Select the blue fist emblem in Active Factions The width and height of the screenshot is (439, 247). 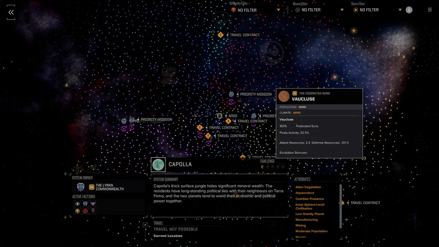coord(85,204)
